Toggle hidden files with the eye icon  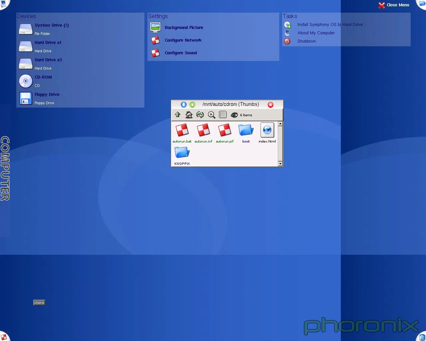pos(234,115)
